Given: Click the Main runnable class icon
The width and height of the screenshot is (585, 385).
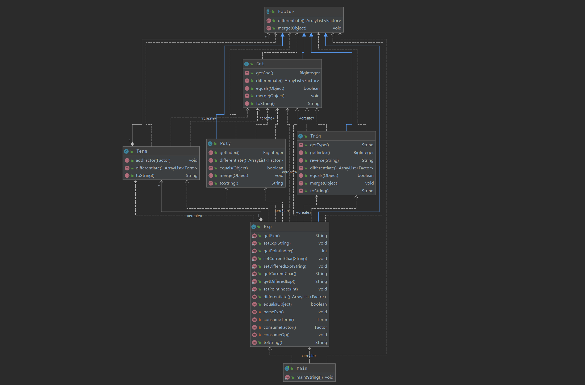Looking at the screenshot, I should [x=287, y=368].
